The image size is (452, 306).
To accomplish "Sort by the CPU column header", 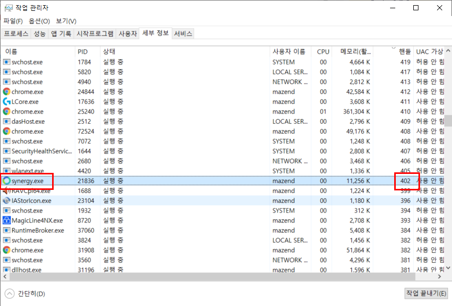I will click(x=321, y=52).
